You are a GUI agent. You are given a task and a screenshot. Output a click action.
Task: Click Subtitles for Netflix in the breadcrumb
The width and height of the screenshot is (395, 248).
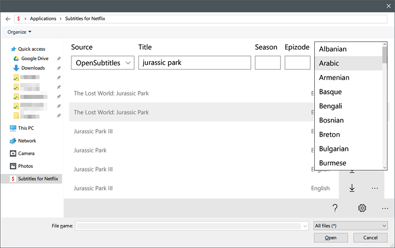tap(85, 19)
